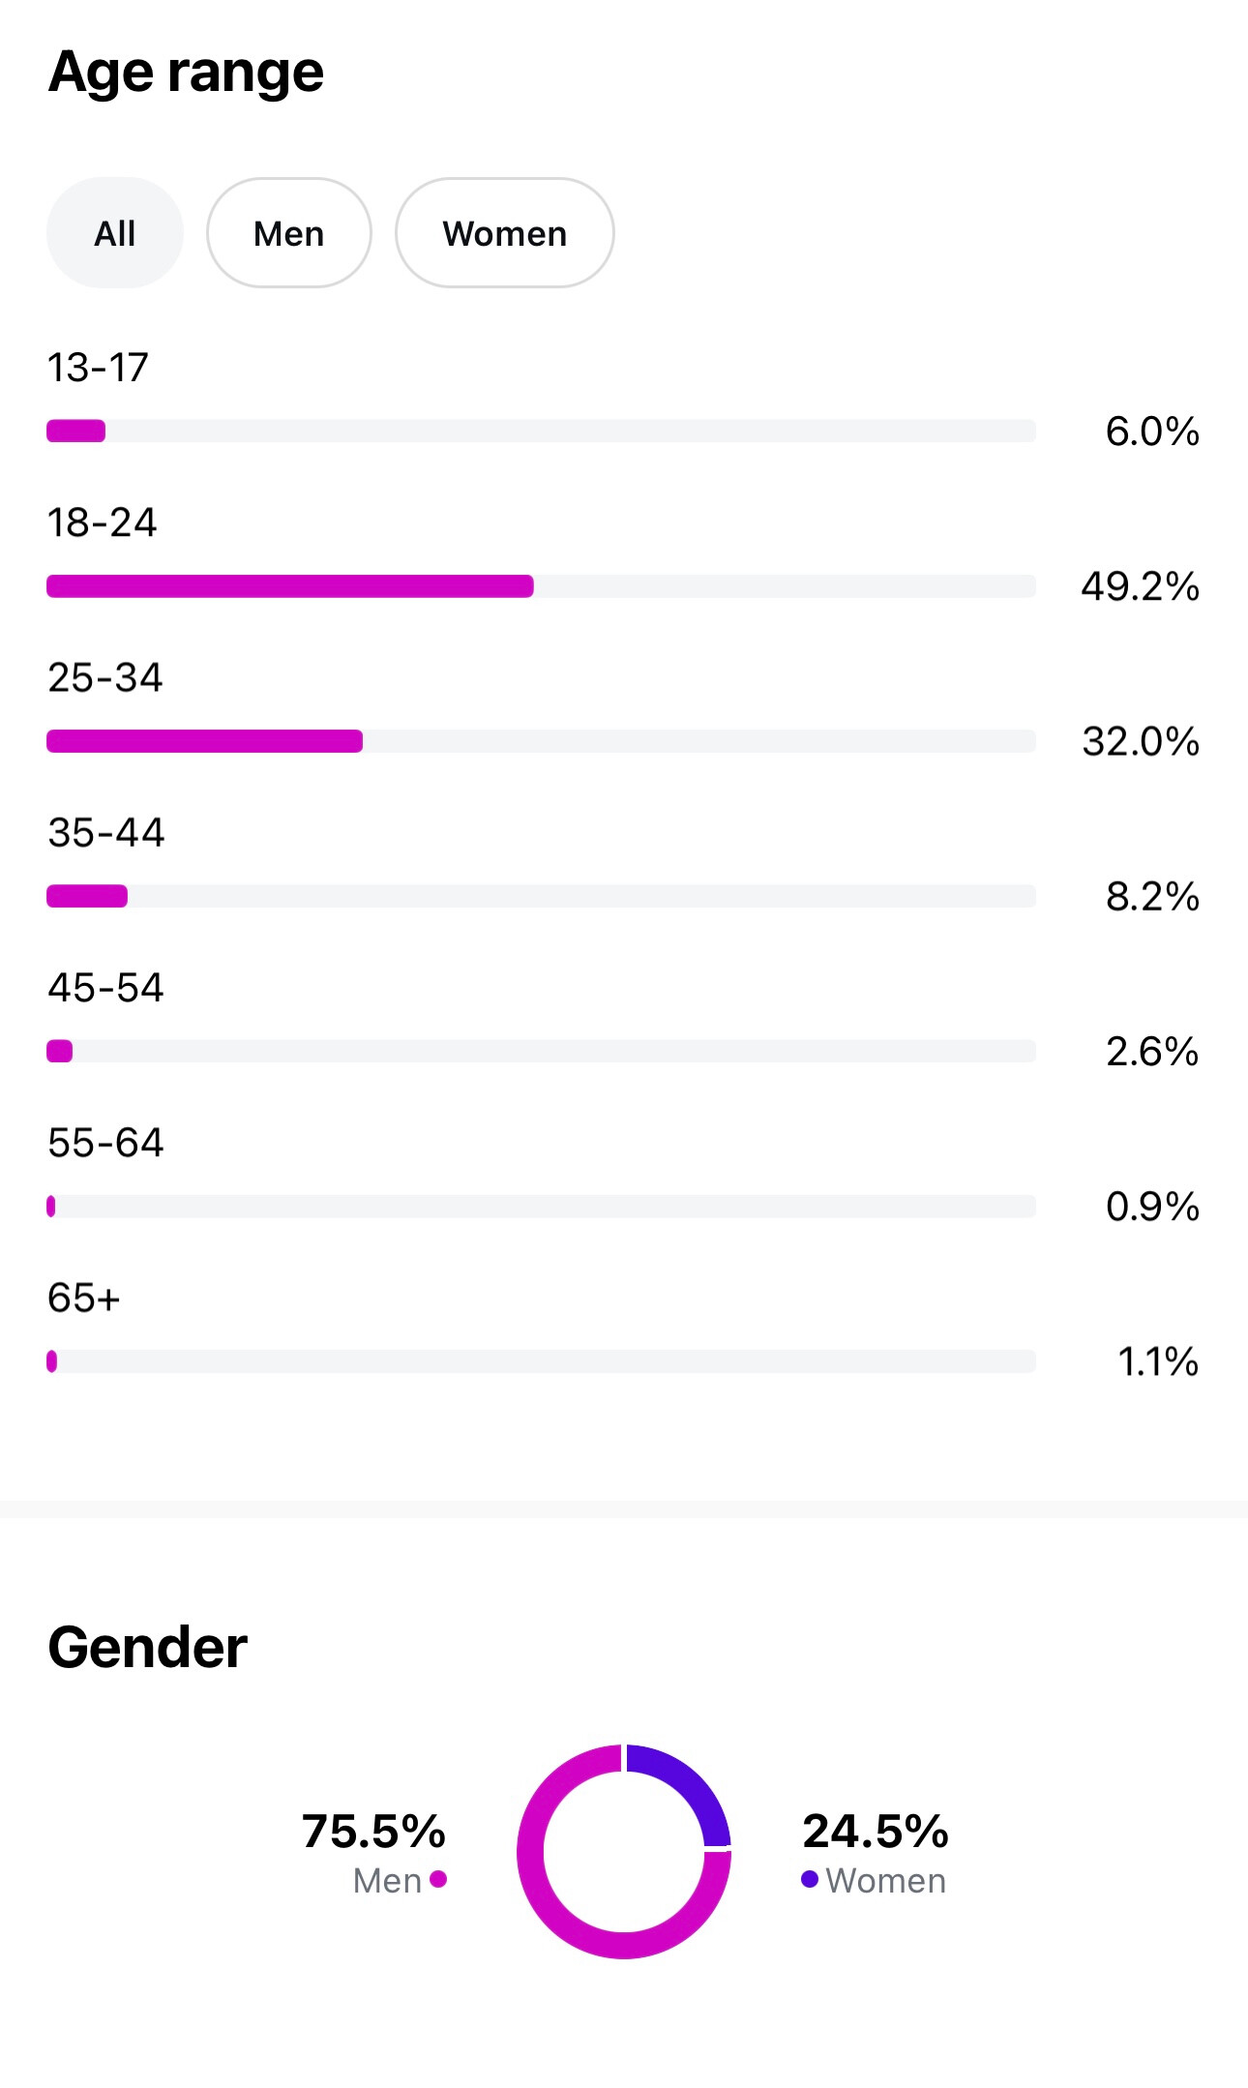
Task: Select the All age filter
Action: 115,233
